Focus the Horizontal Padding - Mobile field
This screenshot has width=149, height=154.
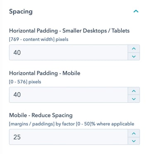point(69,95)
